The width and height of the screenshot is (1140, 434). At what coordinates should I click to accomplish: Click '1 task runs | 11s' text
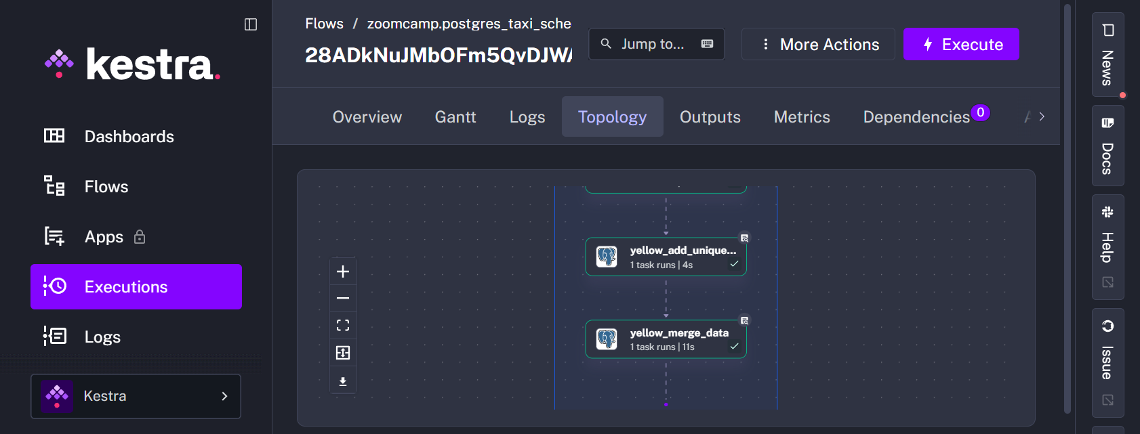662,347
